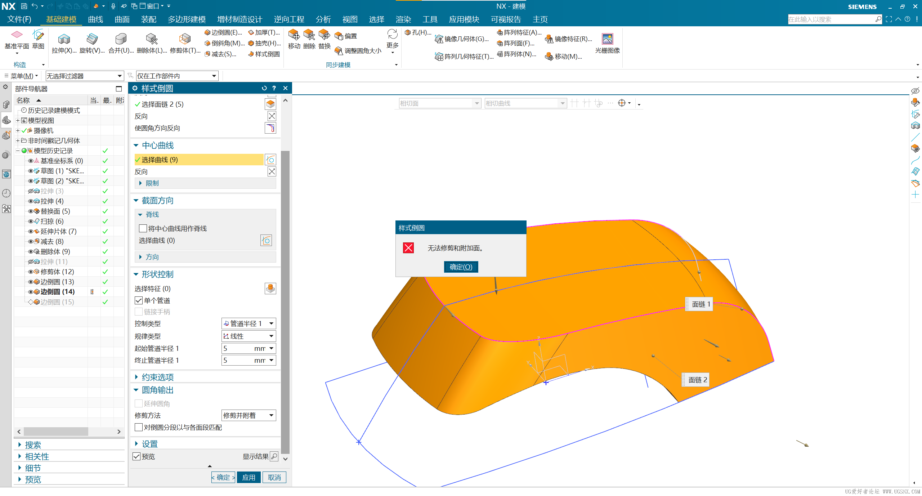The image size is (922, 496).
Task: Click the 阵列特征 pattern feature command
Action: click(519, 32)
